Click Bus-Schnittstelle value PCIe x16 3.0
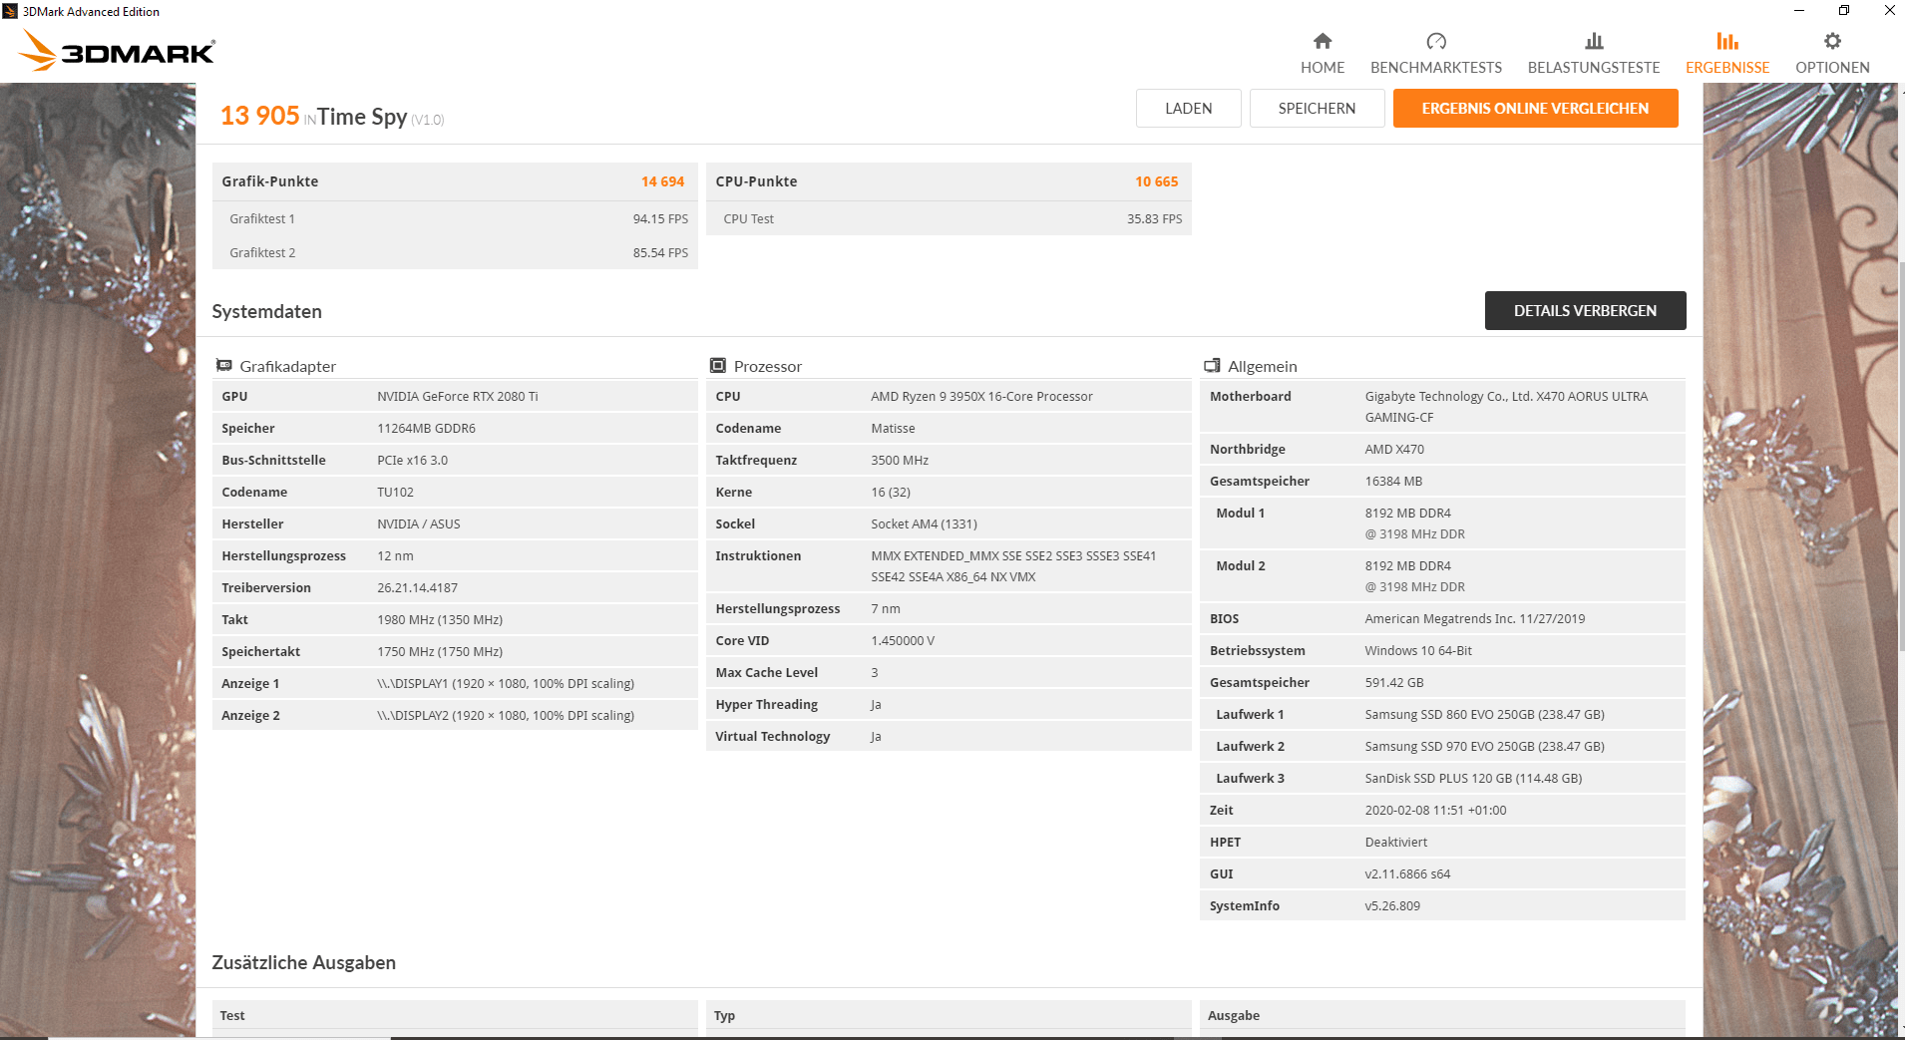The image size is (1905, 1041). (412, 461)
